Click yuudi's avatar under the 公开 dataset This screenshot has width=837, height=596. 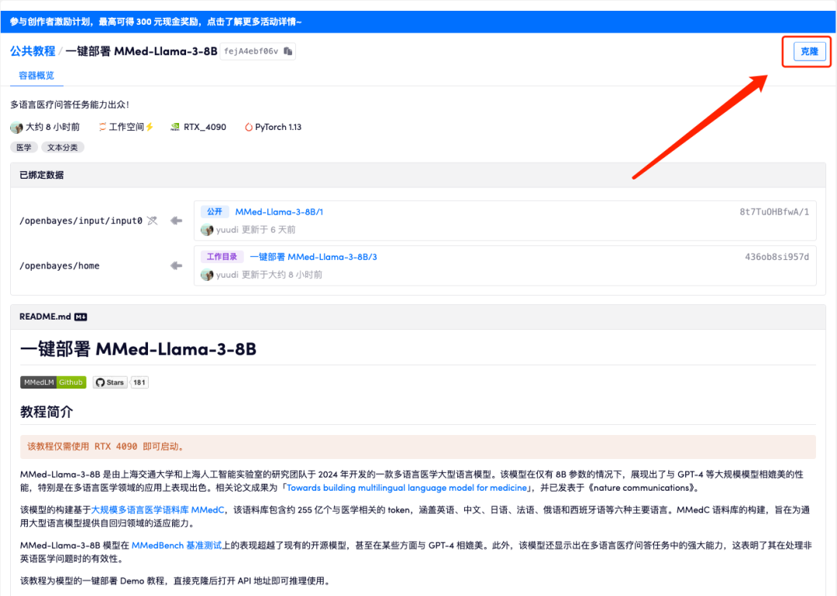[207, 230]
